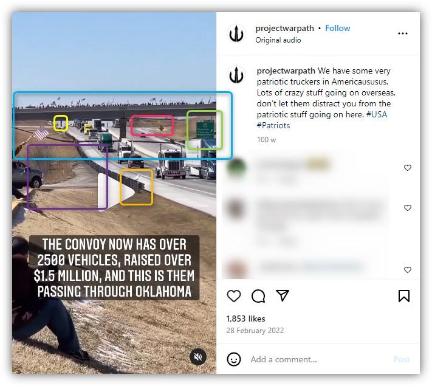Viewport: 432px width, 386px height.
Task: Like the first comment
Action: pyautogui.click(x=408, y=168)
